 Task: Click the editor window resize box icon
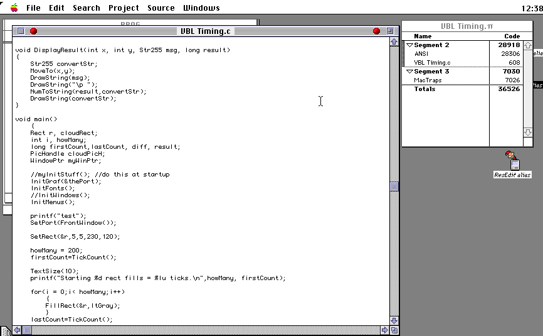tap(394, 330)
